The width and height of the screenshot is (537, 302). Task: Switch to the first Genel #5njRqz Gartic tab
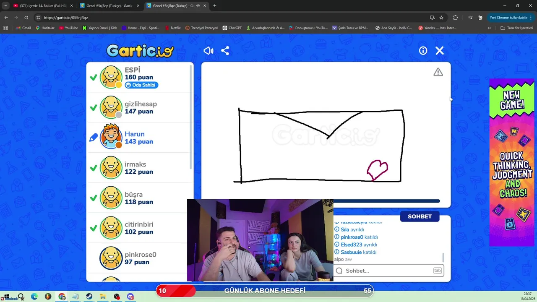110,6
